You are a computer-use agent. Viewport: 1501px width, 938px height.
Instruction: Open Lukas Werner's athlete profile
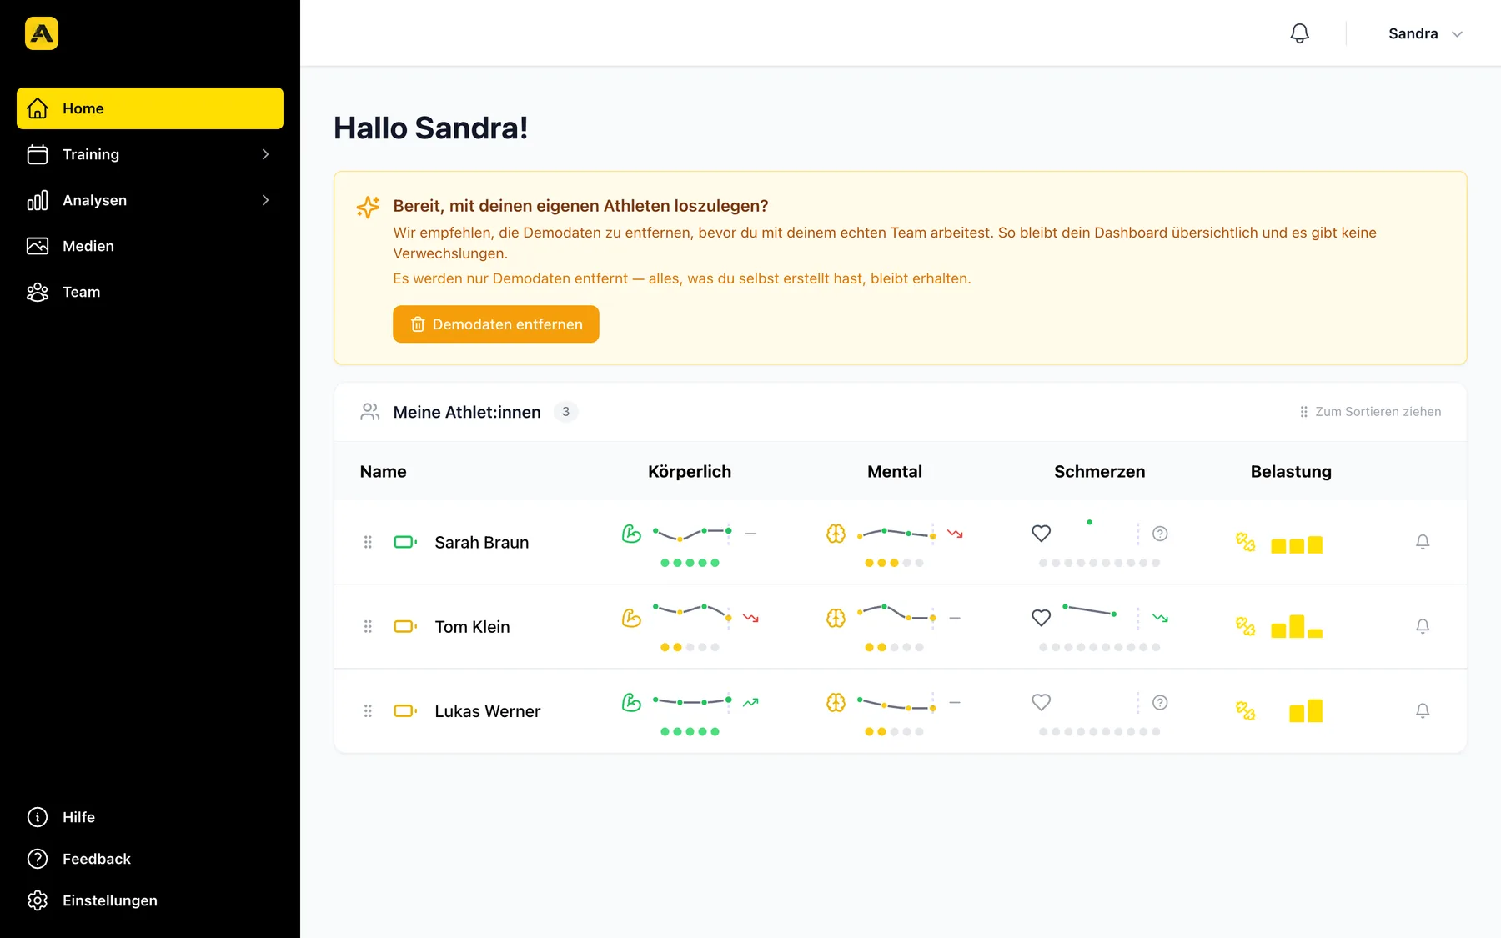488,711
